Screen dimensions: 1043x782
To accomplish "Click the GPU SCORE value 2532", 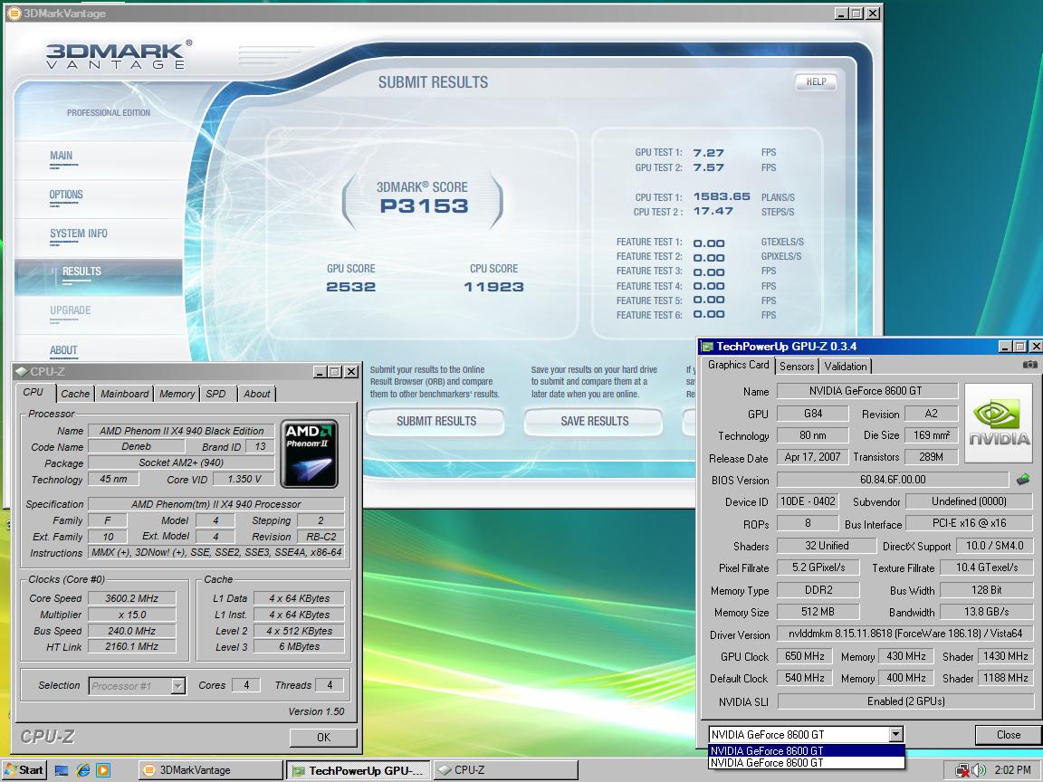I will coord(350,287).
